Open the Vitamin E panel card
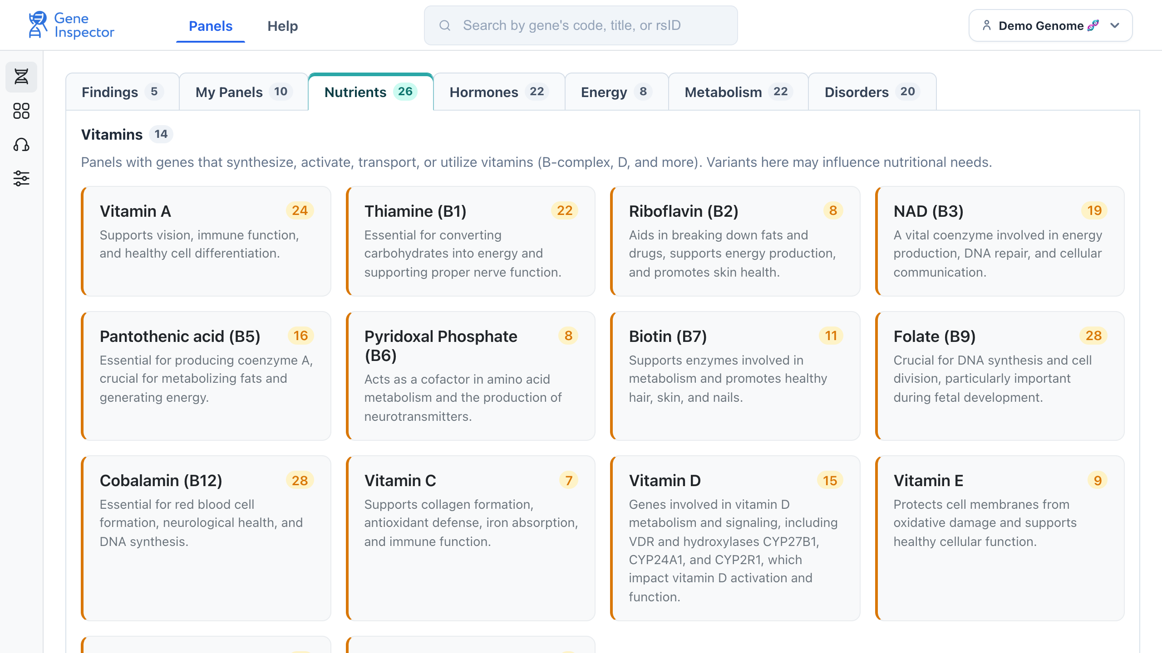 tap(1000, 538)
